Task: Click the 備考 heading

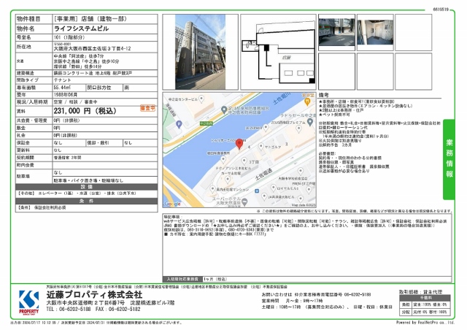Action: [x=324, y=95]
